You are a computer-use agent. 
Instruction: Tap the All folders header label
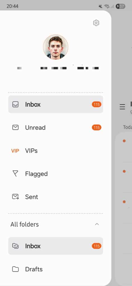(25, 224)
